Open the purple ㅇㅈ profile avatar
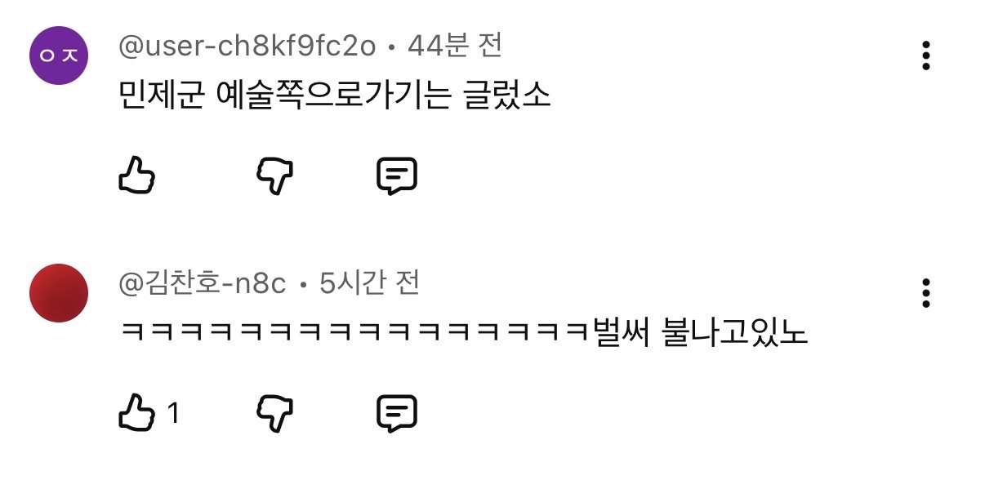 [x=58, y=56]
